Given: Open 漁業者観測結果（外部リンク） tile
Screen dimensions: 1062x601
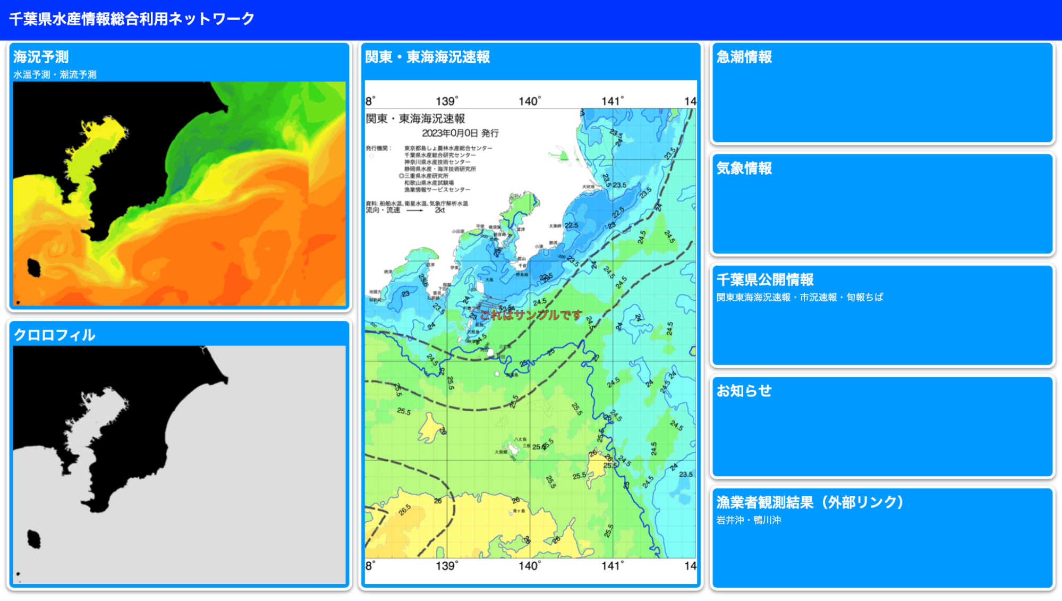Looking at the screenshot, I should [882, 538].
